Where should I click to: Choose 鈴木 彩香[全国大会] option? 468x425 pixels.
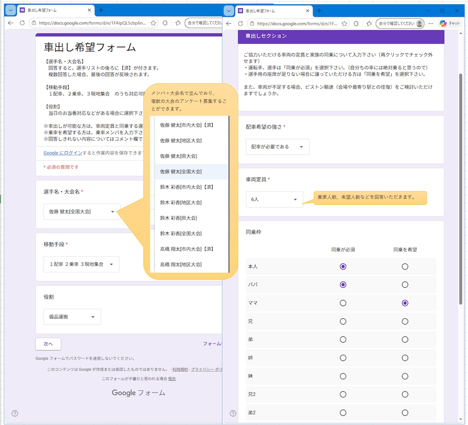[x=191, y=234]
